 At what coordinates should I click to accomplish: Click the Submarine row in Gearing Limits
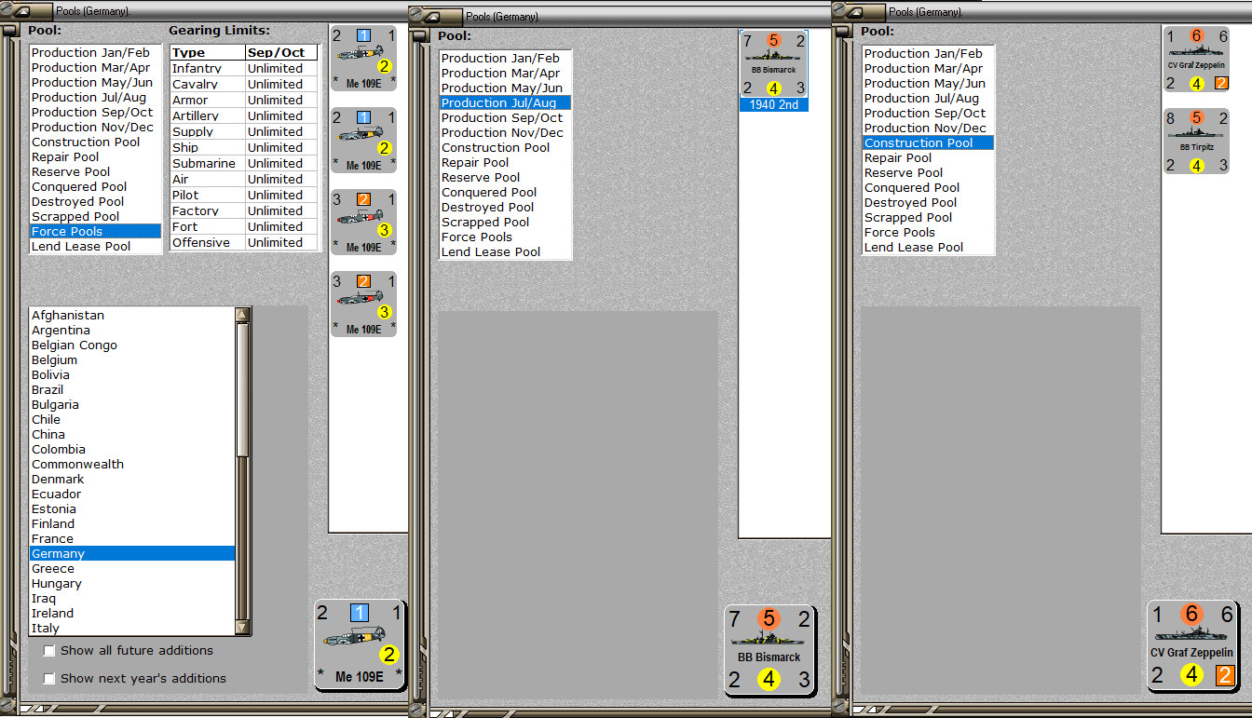(x=244, y=164)
